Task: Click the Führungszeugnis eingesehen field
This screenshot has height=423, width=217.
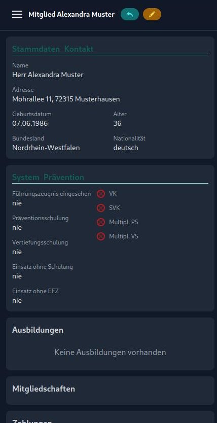Action: 52,198
